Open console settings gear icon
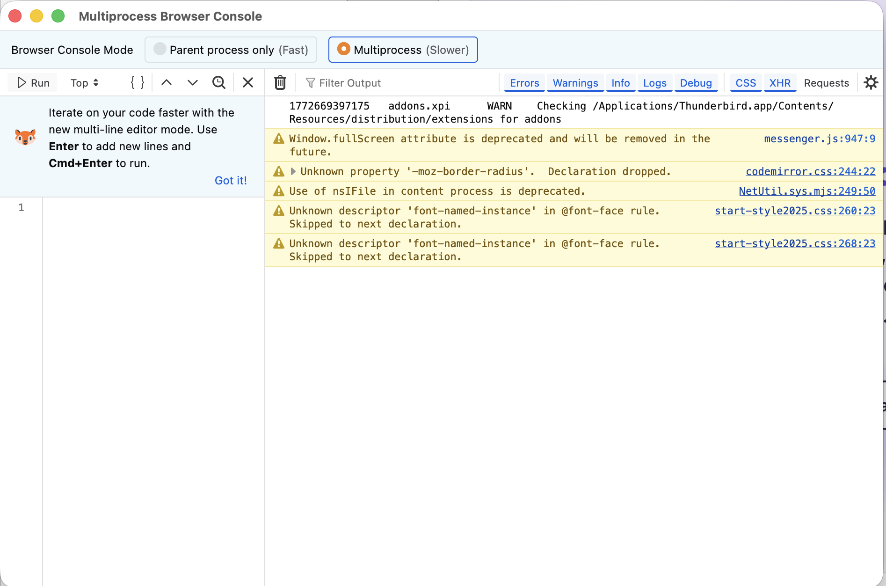The width and height of the screenshot is (886, 586). pos(871,83)
